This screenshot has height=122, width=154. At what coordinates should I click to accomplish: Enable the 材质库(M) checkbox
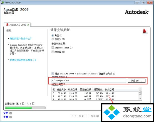point(53,52)
